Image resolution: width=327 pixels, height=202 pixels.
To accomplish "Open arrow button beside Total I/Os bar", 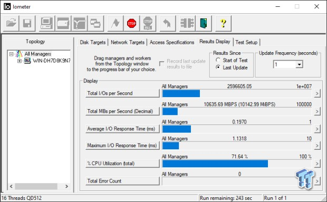I will coord(317,93).
